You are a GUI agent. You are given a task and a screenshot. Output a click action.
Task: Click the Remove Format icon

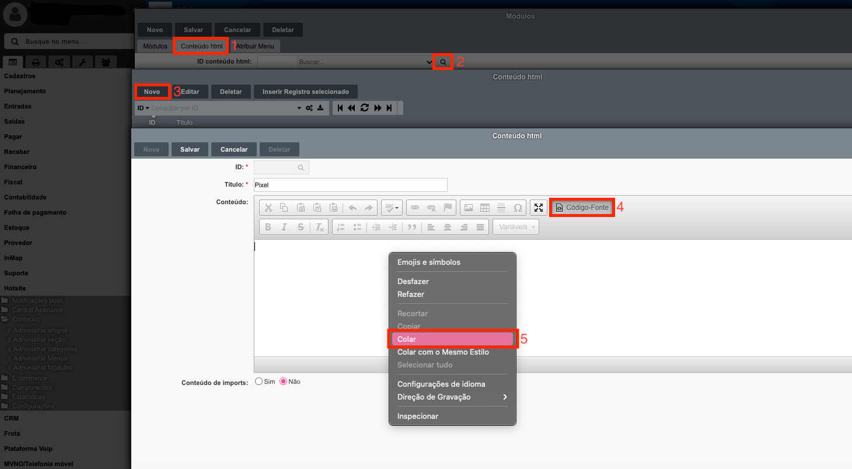(x=319, y=227)
